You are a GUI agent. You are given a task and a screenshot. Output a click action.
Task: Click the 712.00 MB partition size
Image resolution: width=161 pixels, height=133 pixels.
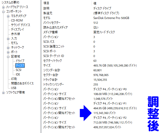click(x=113, y=122)
